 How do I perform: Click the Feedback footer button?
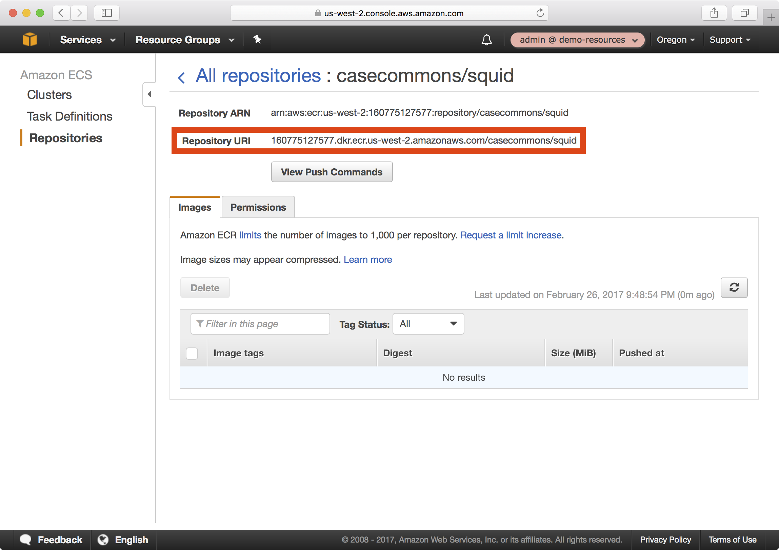point(52,540)
